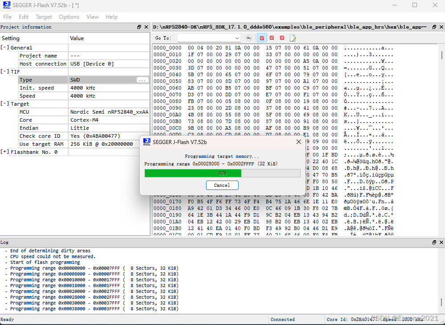
Task: Float the Log panel
Action: point(434,242)
